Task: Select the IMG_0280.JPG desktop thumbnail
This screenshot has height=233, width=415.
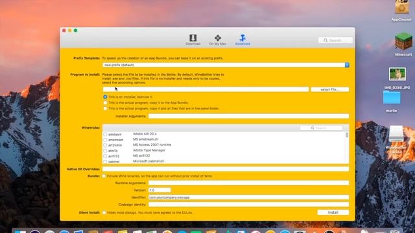Action: (397, 74)
